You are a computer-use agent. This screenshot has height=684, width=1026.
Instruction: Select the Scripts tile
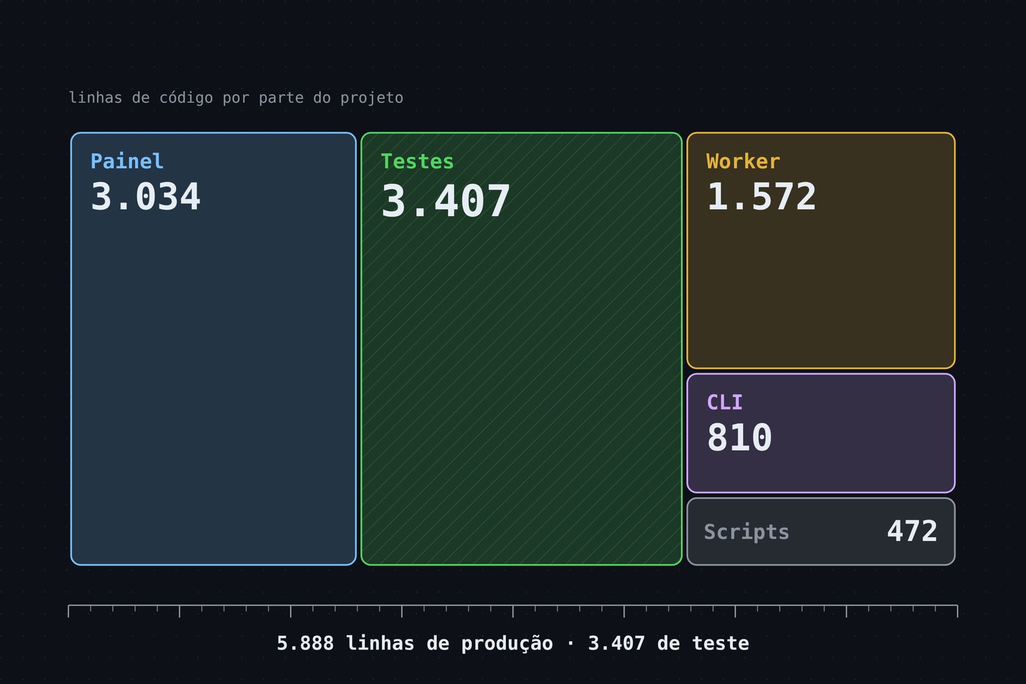(821, 531)
